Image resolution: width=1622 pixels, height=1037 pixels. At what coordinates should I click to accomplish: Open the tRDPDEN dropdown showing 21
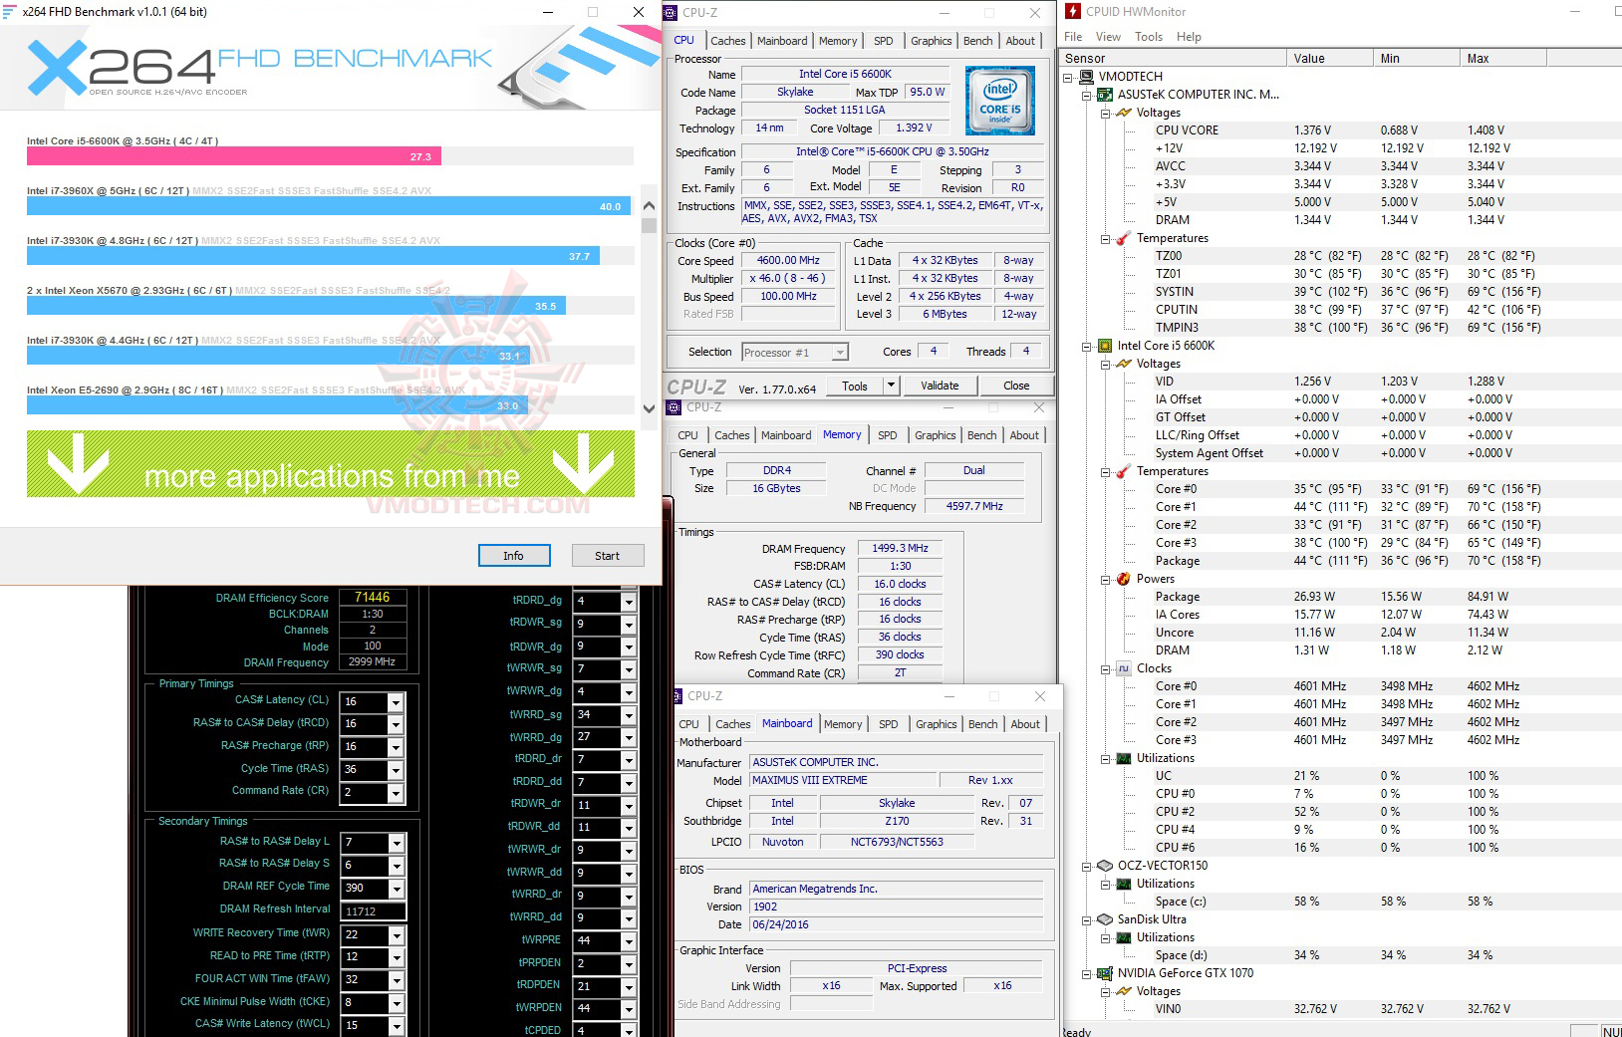point(629,986)
